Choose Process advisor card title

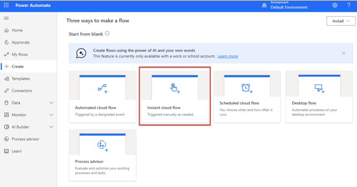click(89, 161)
